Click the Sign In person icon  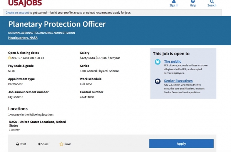(174, 2)
